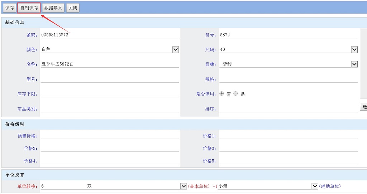The width and height of the screenshot is (367, 194).
Task: Click the 关闭 button
Action: point(73,8)
